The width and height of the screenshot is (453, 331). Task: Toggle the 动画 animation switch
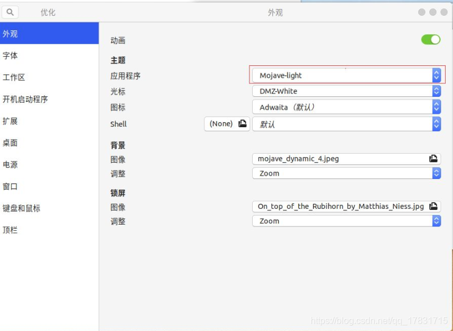[430, 39]
